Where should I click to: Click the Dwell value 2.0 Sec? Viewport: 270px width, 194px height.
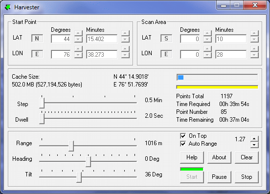coord(154,116)
